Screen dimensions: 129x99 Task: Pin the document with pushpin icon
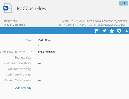pyautogui.click(x=104, y=31)
